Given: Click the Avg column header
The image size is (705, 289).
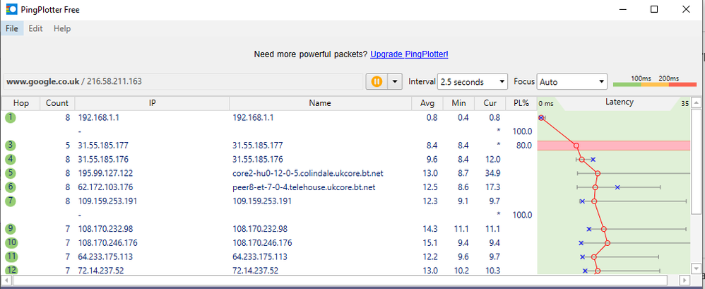Looking at the screenshot, I should point(426,103).
